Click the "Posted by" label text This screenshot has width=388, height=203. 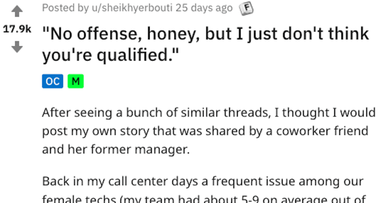pos(66,8)
